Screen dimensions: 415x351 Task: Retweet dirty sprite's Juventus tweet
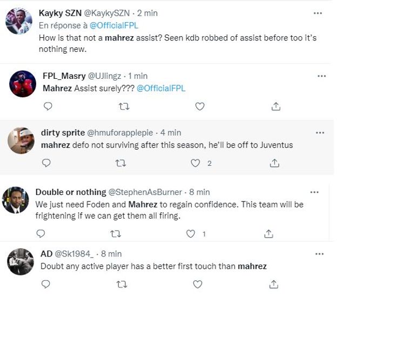[x=121, y=163]
